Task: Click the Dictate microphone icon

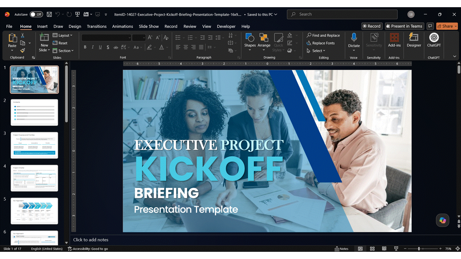Action: pos(354,37)
